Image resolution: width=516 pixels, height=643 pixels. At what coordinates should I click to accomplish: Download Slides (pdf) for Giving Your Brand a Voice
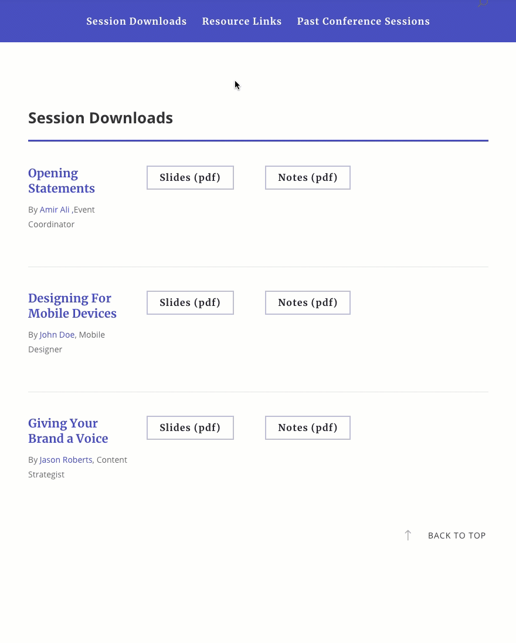coord(190,427)
